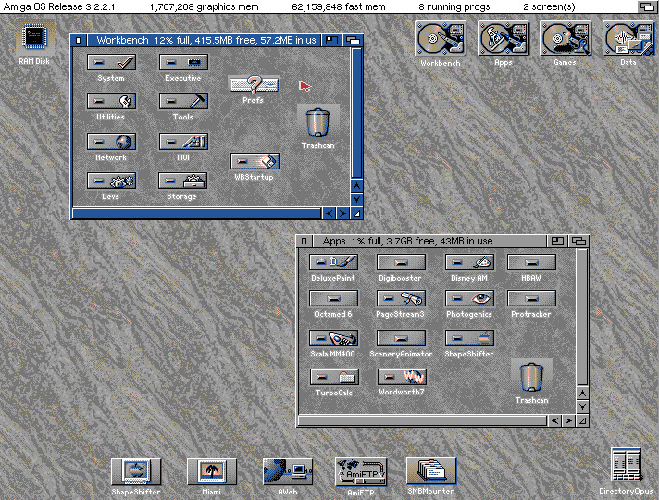
Task: Select the System drawer in Workbench window
Action: click(111, 62)
